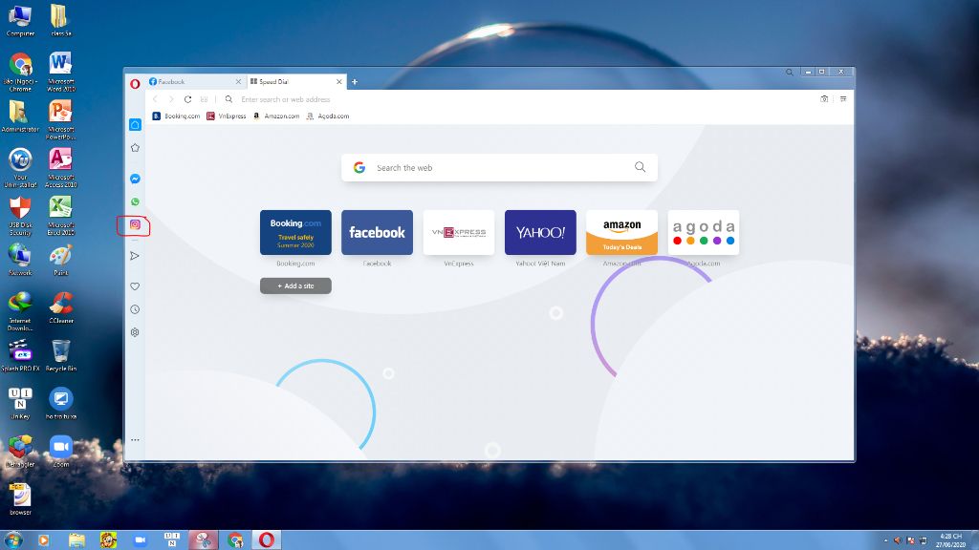
Task: Open Booking.com bookmark in bookmarks bar
Action: tap(177, 116)
